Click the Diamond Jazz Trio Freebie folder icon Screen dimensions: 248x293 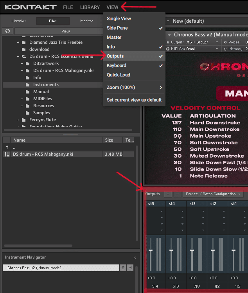(x=24, y=43)
